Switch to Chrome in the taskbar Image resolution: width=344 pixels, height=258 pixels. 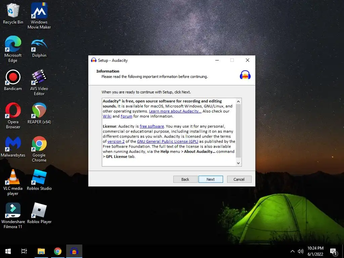58,251
